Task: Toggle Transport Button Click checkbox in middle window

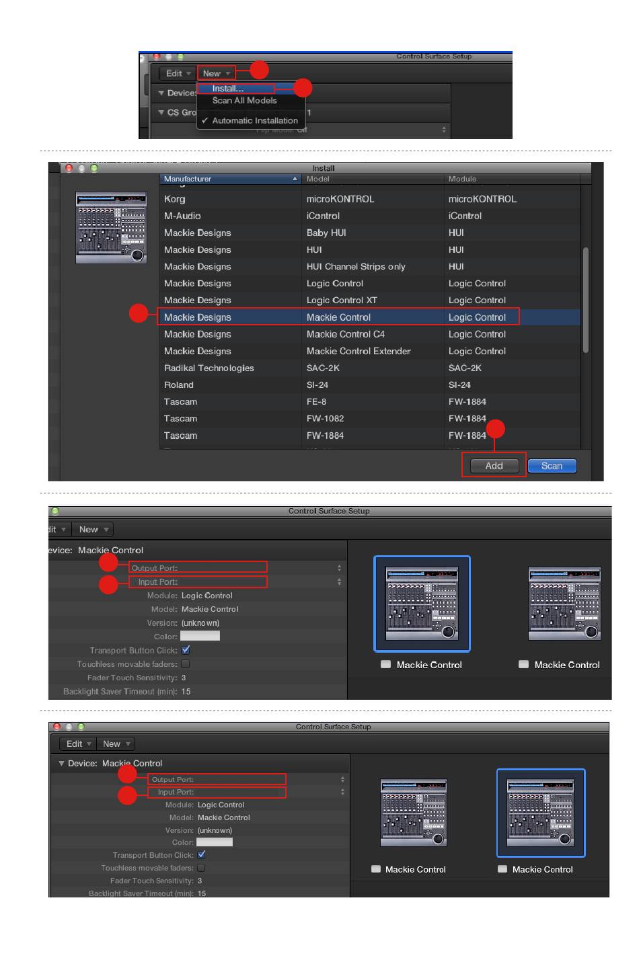Action: 186,650
